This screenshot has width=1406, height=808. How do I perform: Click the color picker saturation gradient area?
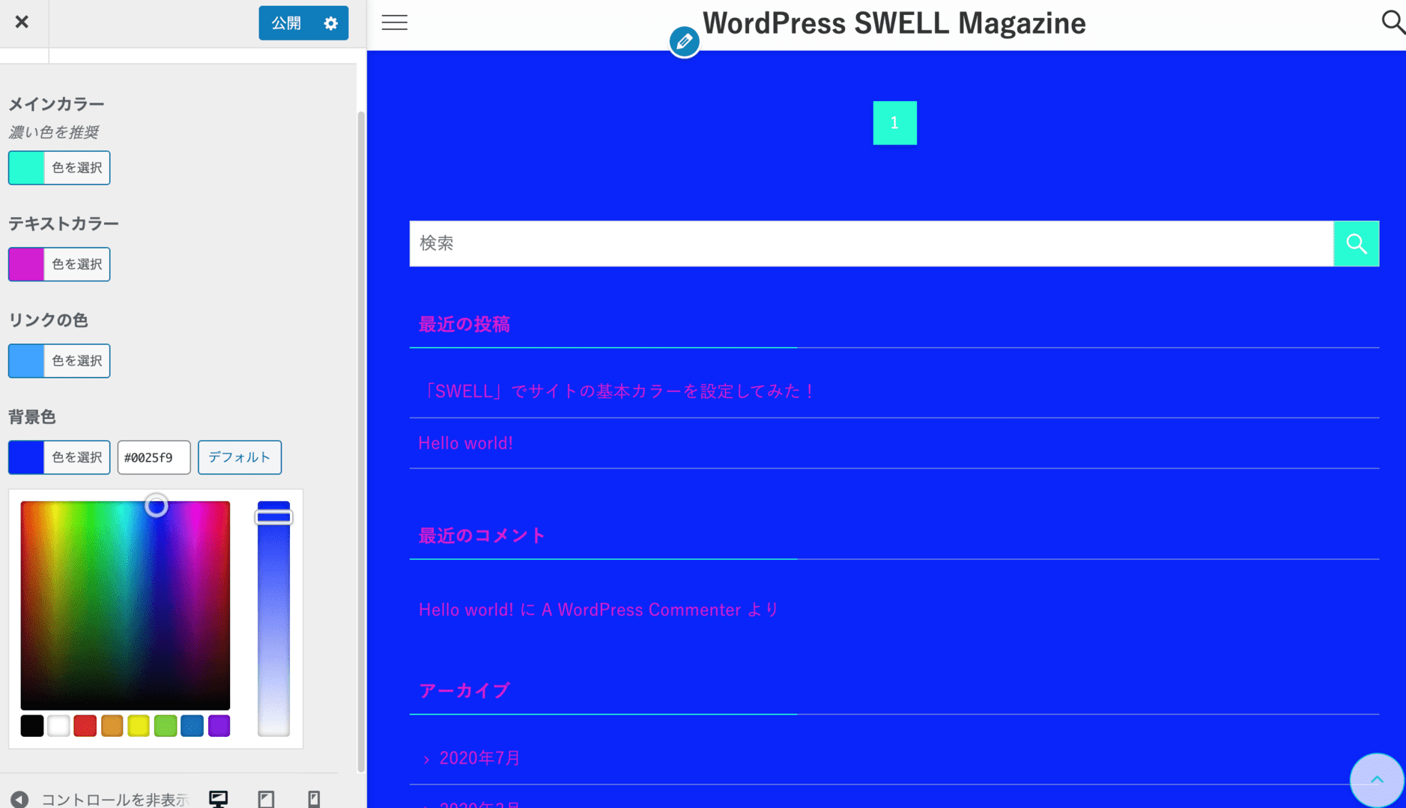pos(125,605)
